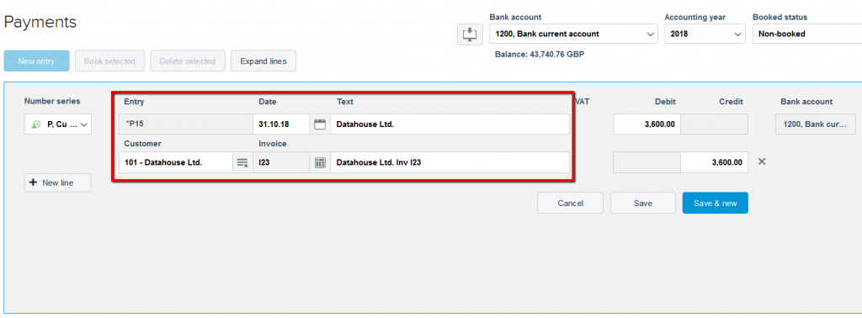Click the Credit amount field 3,600.00

[x=714, y=162]
